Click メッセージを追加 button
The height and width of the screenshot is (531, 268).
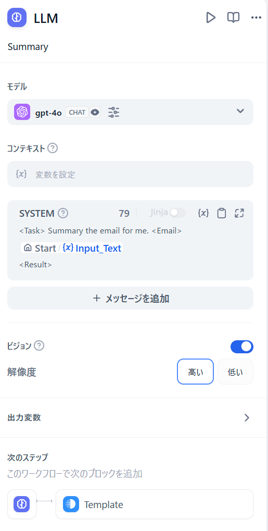(x=130, y=298)
